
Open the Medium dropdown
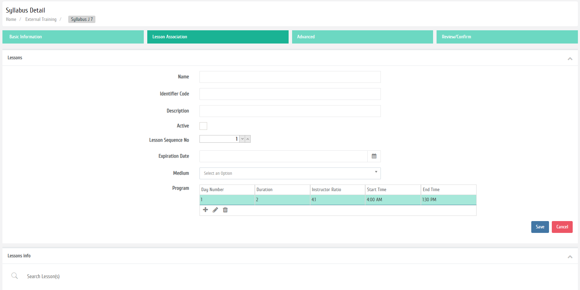[290, 173]
